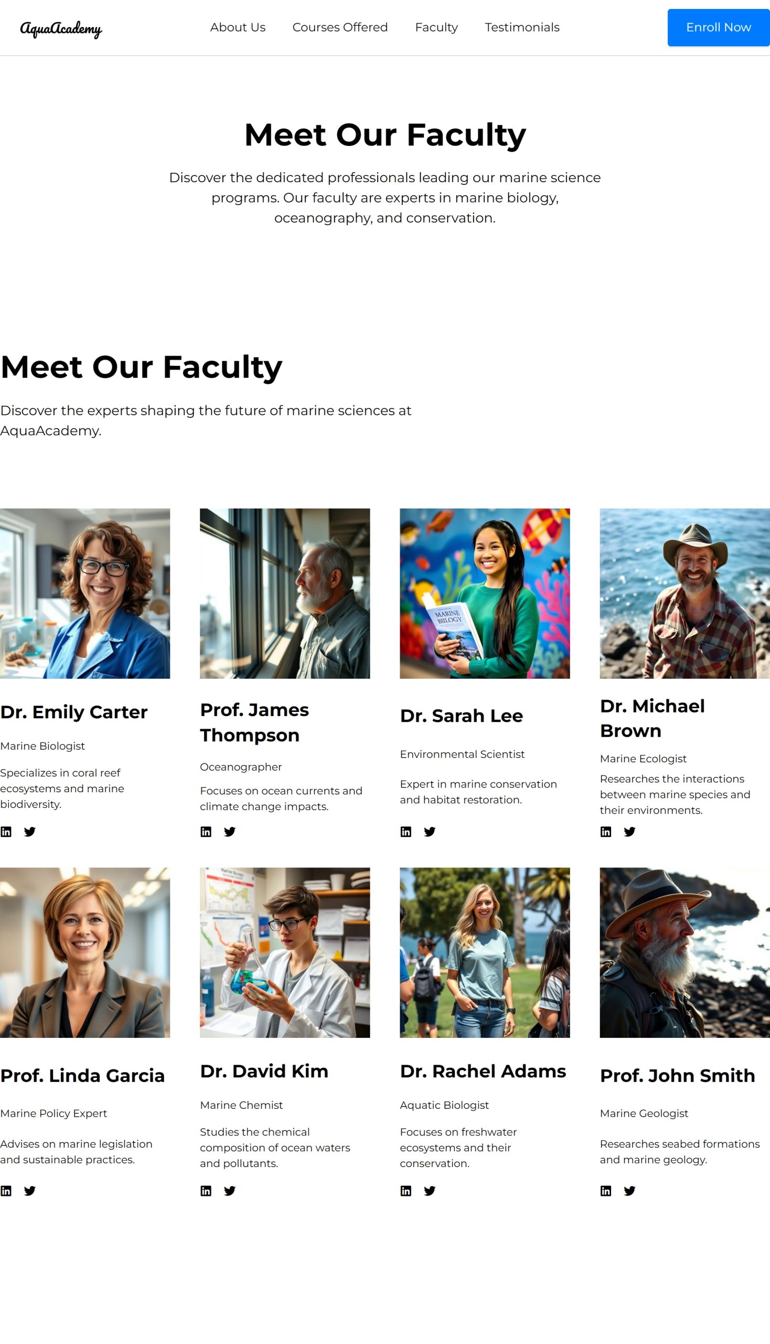Click the AquaAcademy logo

coord(61,28)
